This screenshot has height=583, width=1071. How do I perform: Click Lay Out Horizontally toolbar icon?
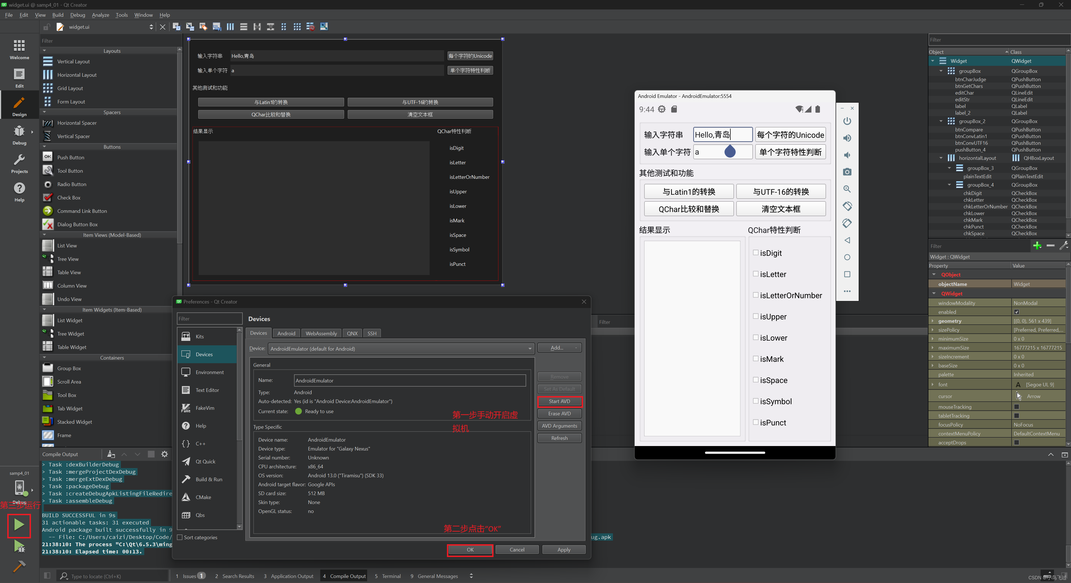(x=230, y=26)
